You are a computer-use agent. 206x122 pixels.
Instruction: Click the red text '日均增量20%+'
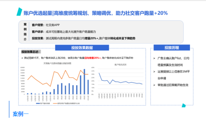click(x=93, y=58)
